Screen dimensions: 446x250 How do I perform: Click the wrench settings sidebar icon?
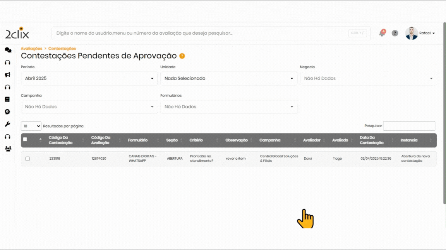(7, 124)
